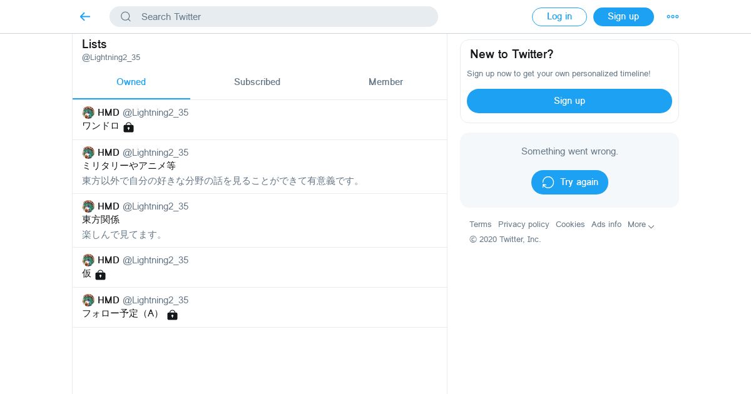Click HMD avatar in フォロー予定 row

(88, 300)
